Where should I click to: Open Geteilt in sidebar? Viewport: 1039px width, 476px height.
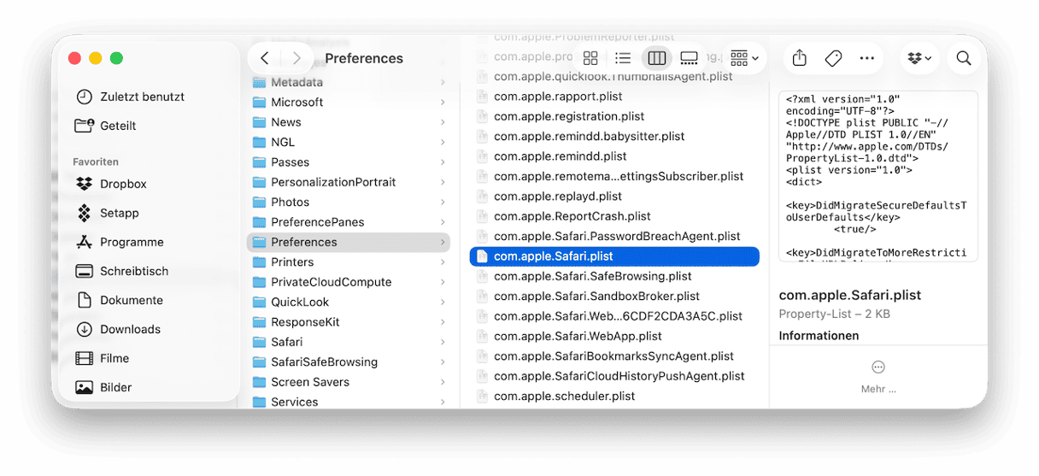106,126
